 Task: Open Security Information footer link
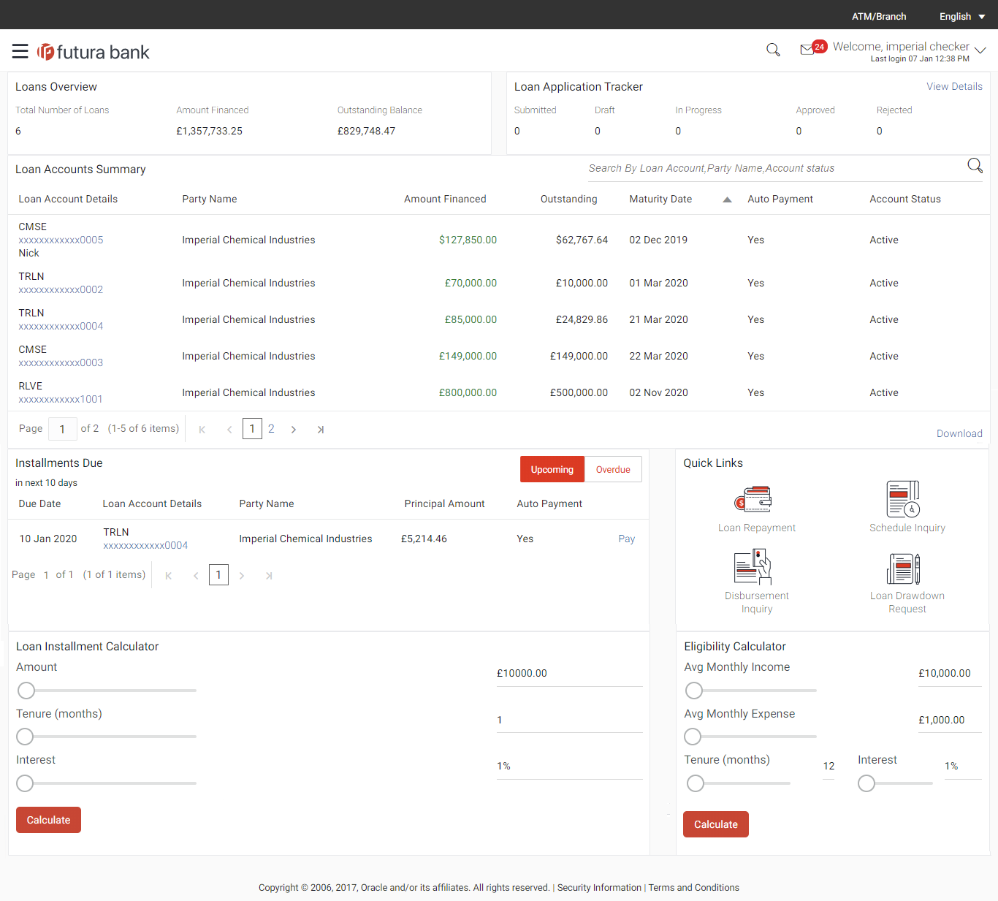pyautogui.click(x=599, y=888)
